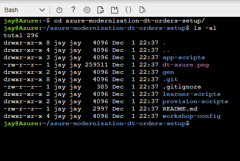Open the settings gear icon
Screen dimensions: 240x161
coord(87,10)
